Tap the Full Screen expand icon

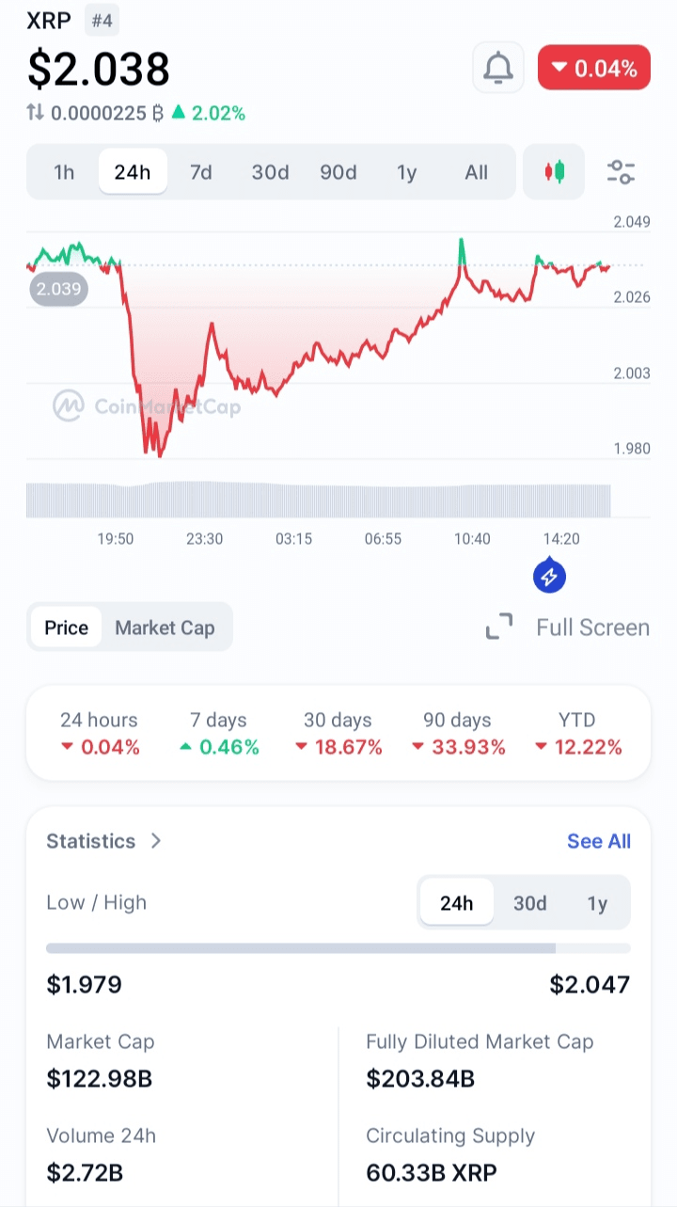499,627
